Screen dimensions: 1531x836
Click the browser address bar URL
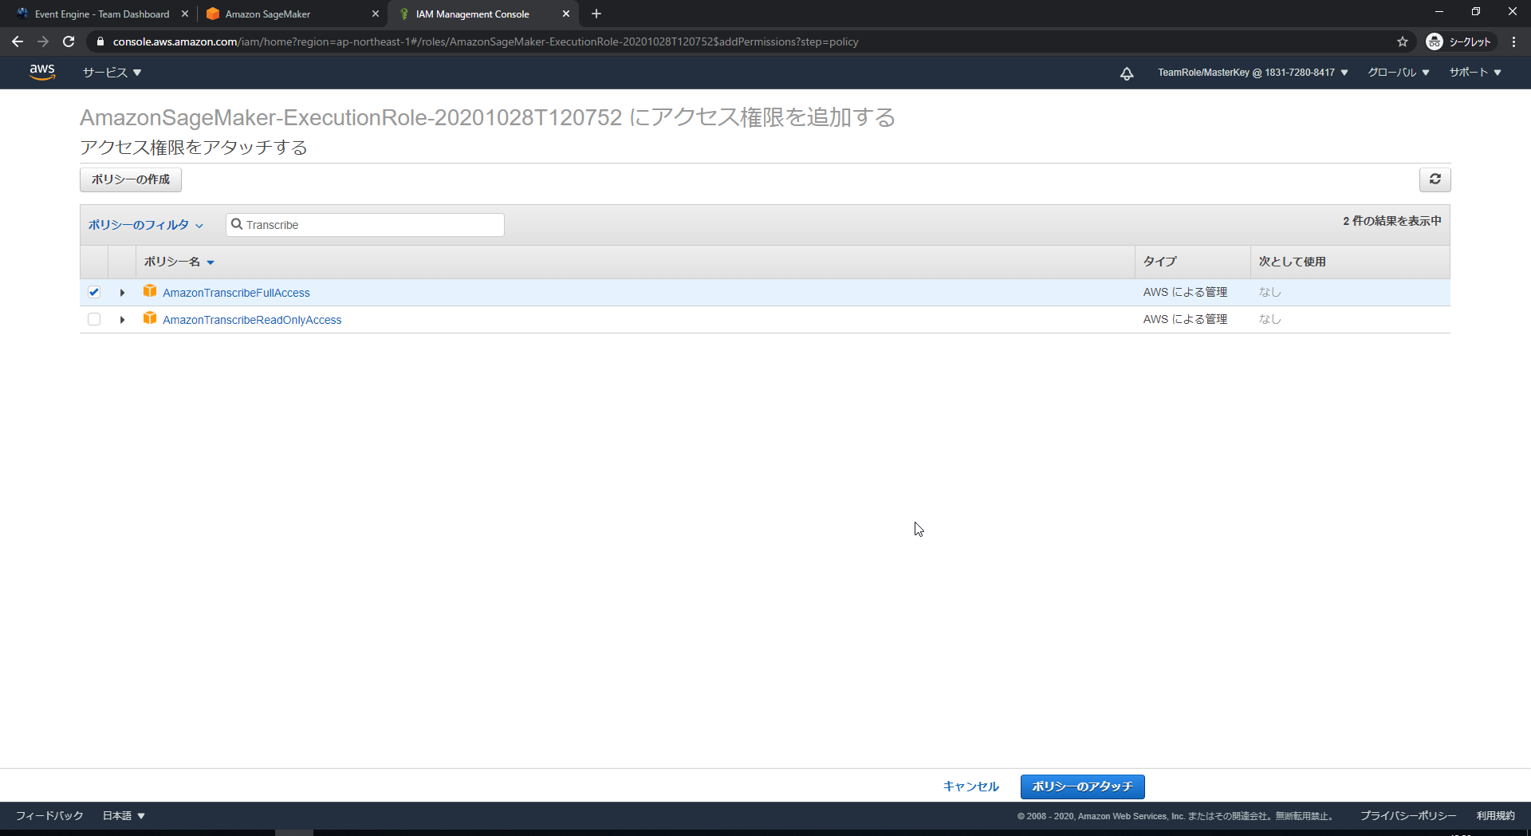486,41
